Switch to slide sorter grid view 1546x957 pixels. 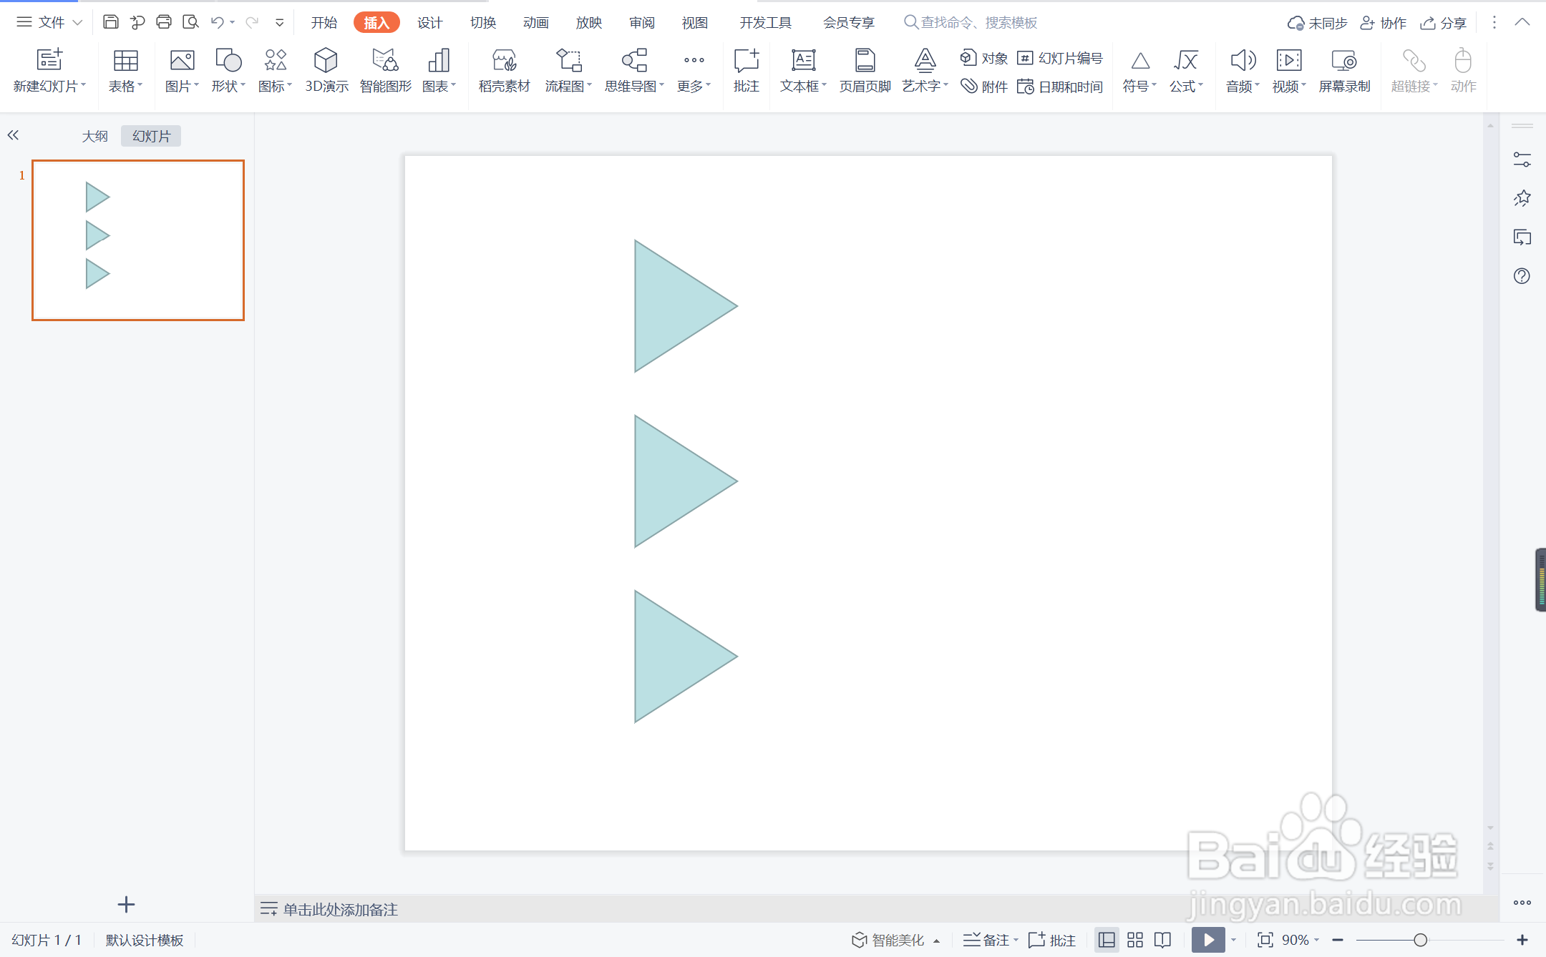coord(1135,940)
